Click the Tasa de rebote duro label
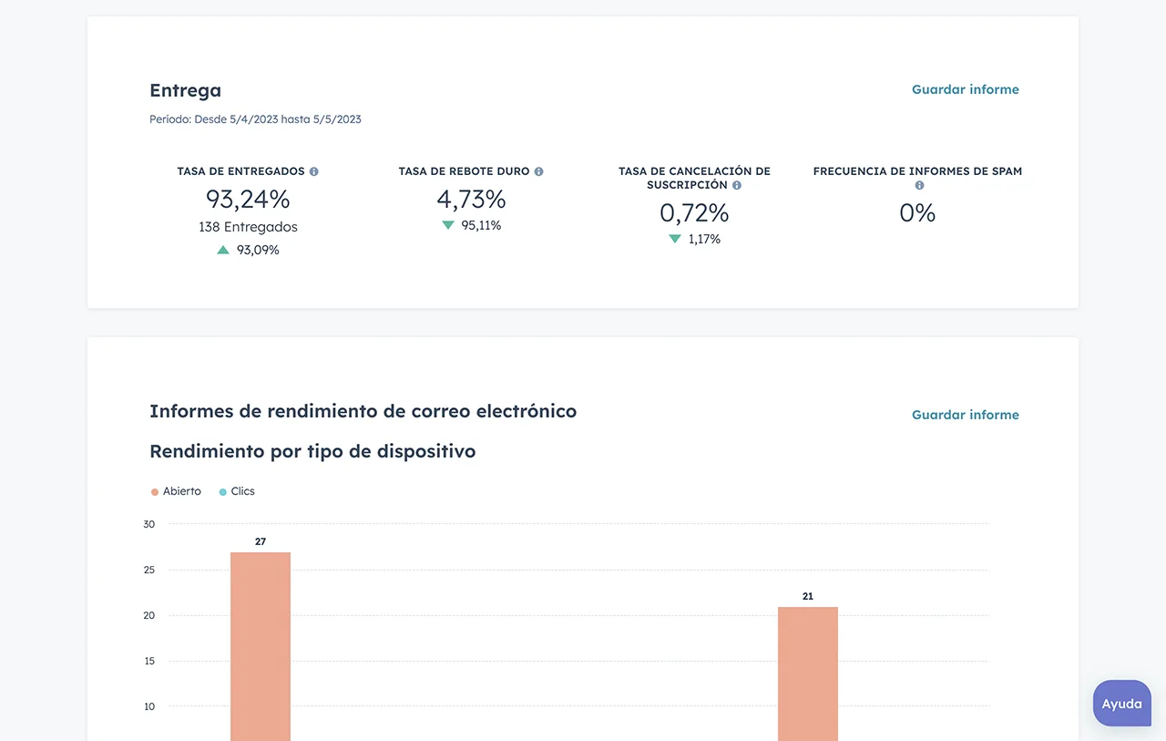1166x741 pixels. [x=464, y=171]
